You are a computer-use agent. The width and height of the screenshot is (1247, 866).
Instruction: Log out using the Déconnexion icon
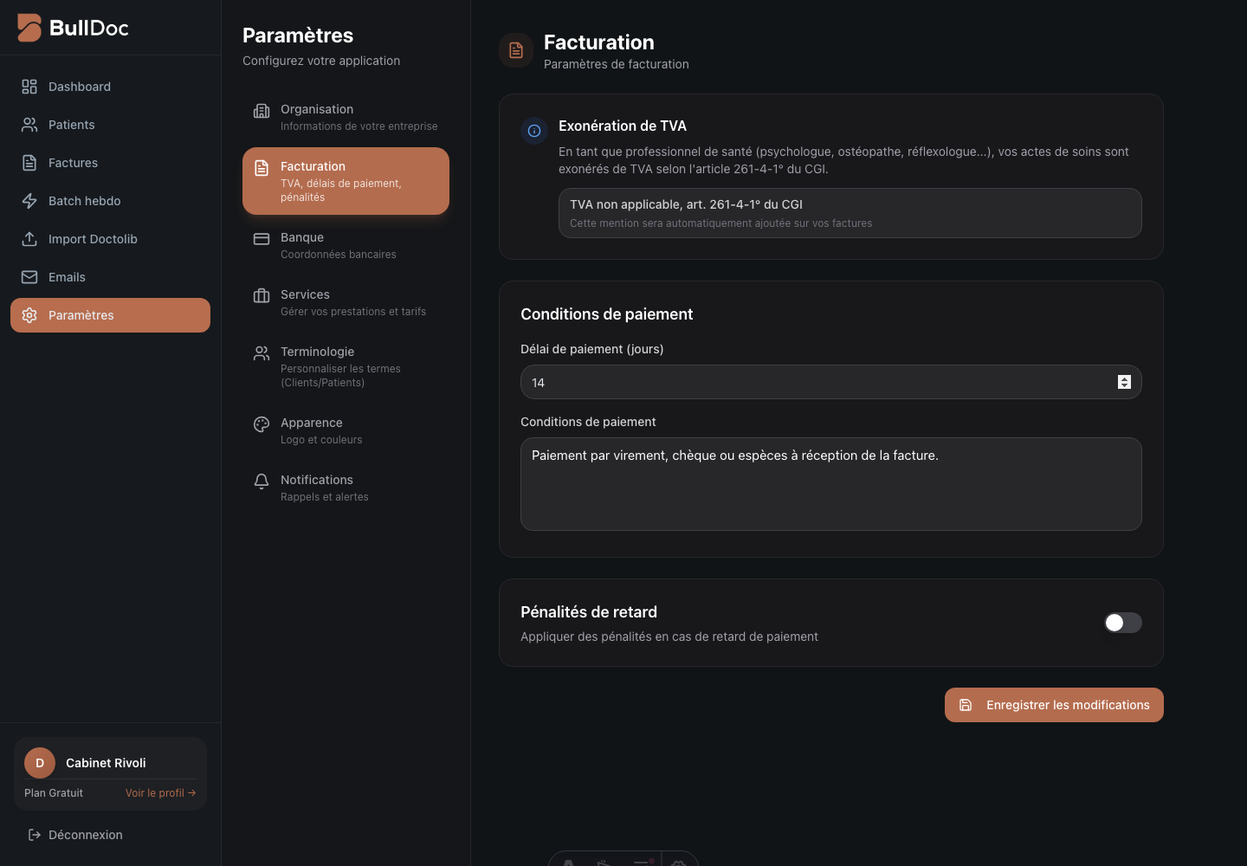35,835
